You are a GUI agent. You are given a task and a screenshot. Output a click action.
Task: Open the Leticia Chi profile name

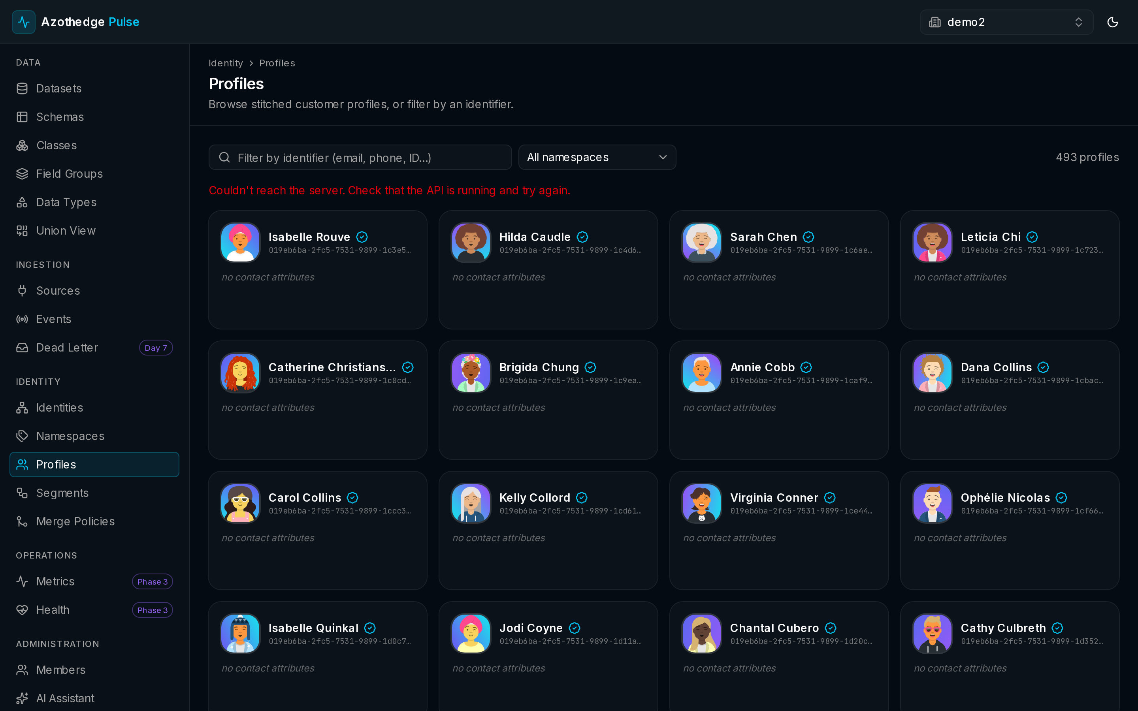(990, 237)
